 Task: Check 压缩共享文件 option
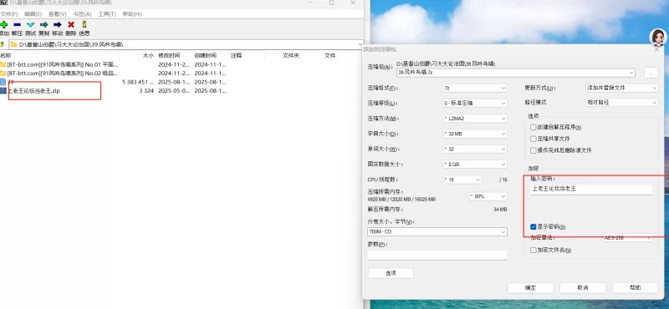coord(533,139)
